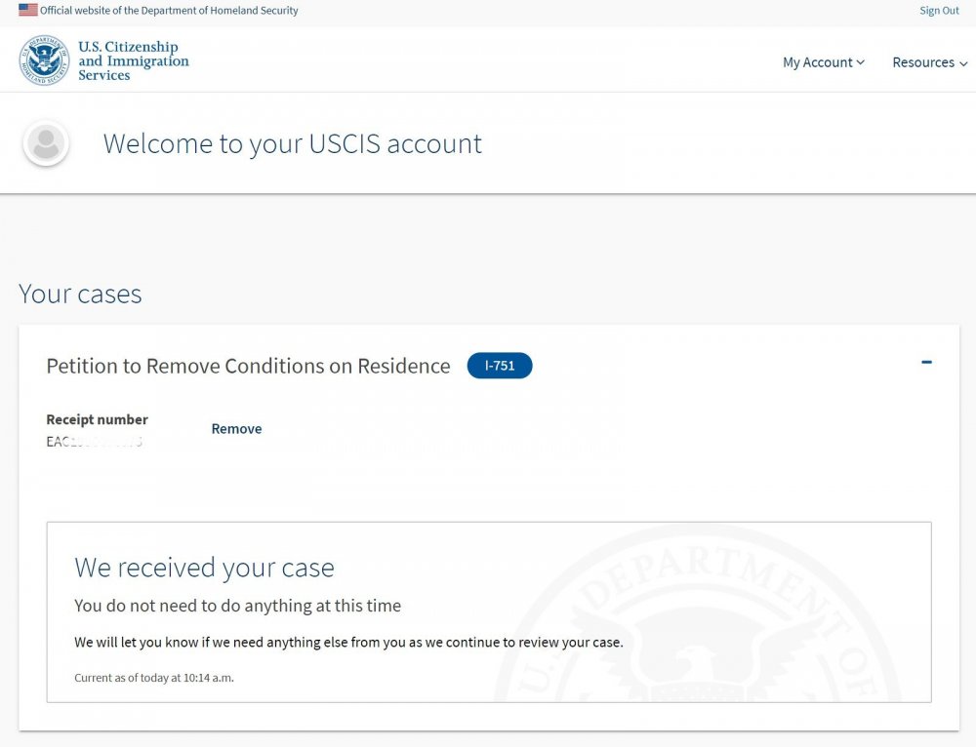Collapse the I-751 case panel with the minus icon
Viewport: 976px width, 747px height.
pos(926,362)
